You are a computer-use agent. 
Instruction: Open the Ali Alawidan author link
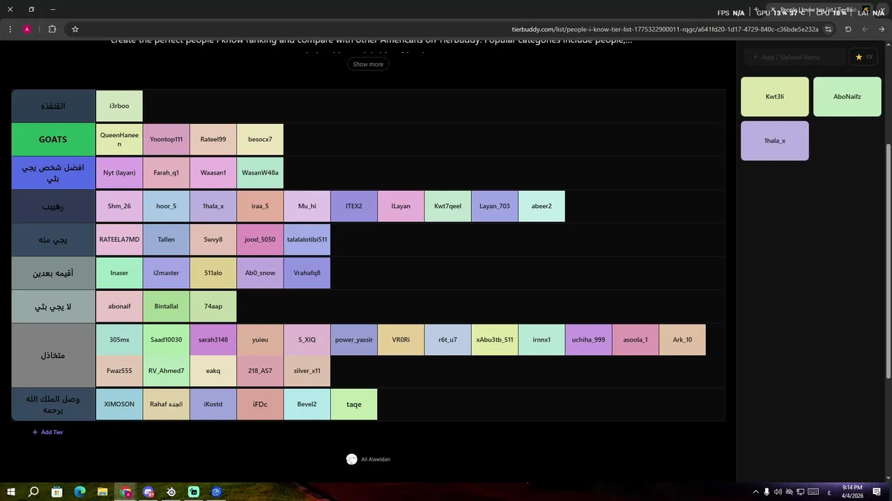tap(376, 459)
